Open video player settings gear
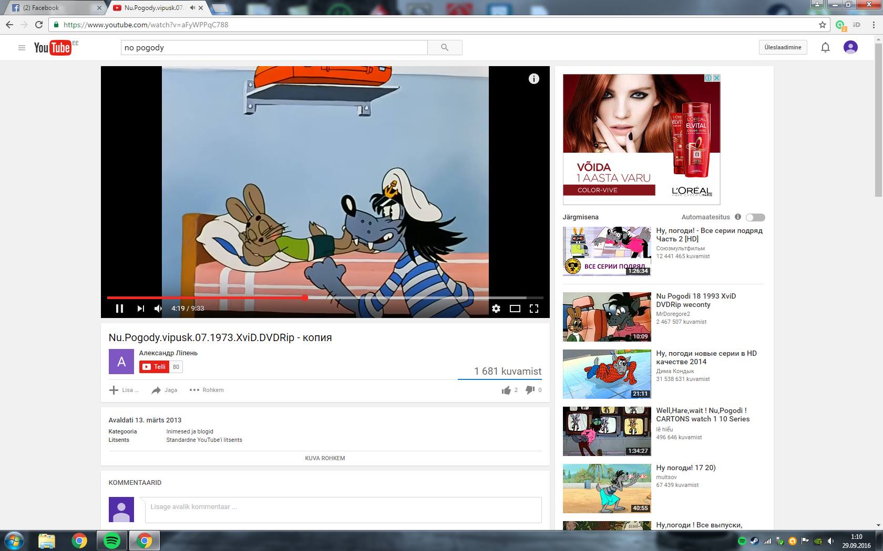The image size is (883, 551). point(496,309)
